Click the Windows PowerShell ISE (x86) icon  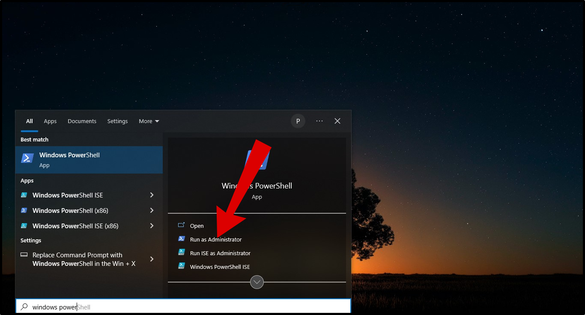24,226
